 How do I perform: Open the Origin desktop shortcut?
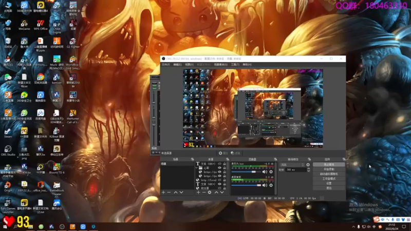[8, 187]
